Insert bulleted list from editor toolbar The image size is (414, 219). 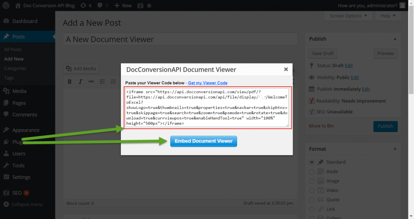point(102,81)
